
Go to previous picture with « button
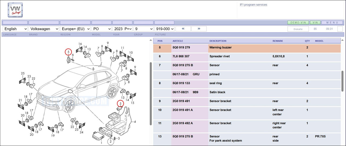[183, 29]
